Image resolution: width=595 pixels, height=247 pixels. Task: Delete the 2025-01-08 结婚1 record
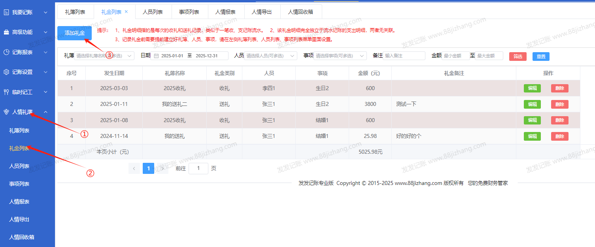pos(560,120)
